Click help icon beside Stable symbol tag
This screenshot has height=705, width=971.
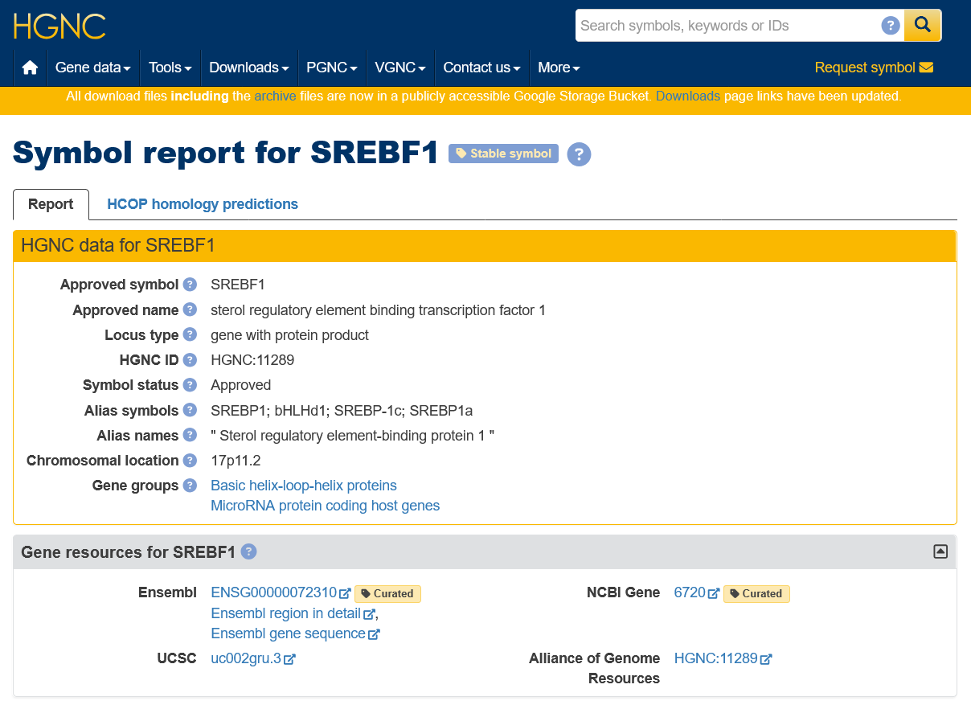[579, 154]
